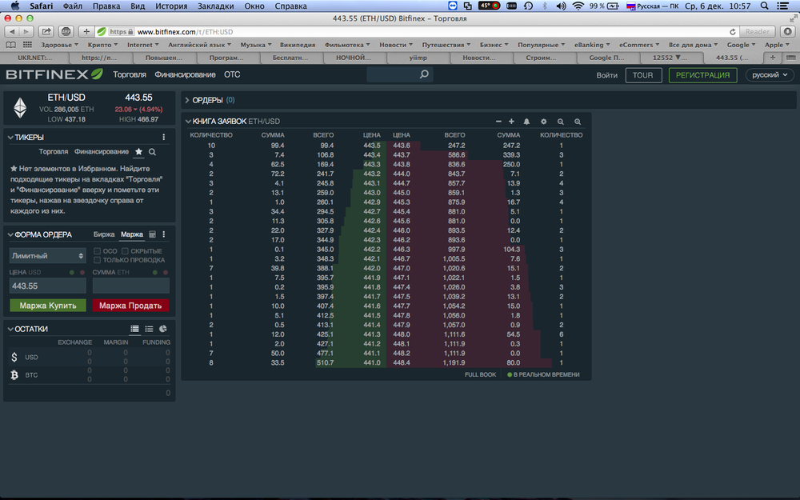Click Safari share button
Viewport: 800px width, 500px height.
pyautogui.click(x=46, y=32)
